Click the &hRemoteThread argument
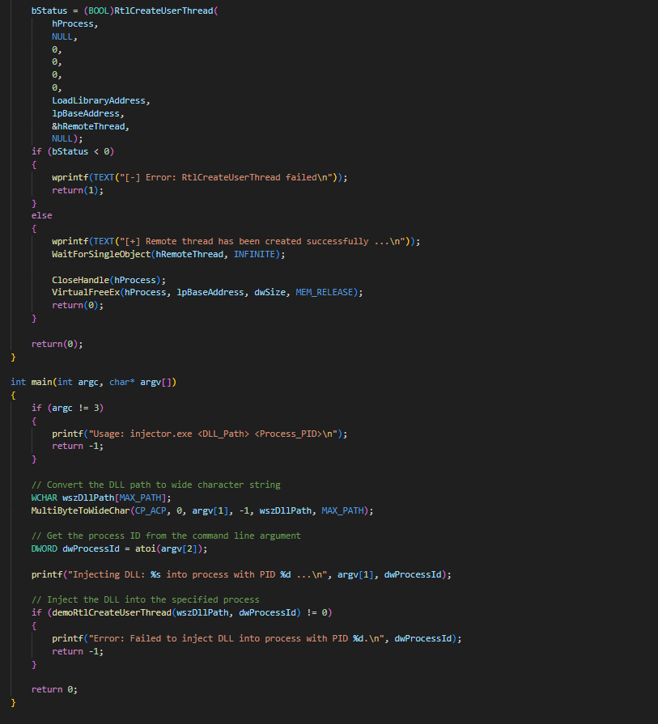The width and height of the screenshot is (658, 724). [88, 126]
